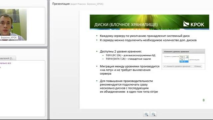213x120 pixels.
Task: Click the slide number 8
Action: coord(203,100)
